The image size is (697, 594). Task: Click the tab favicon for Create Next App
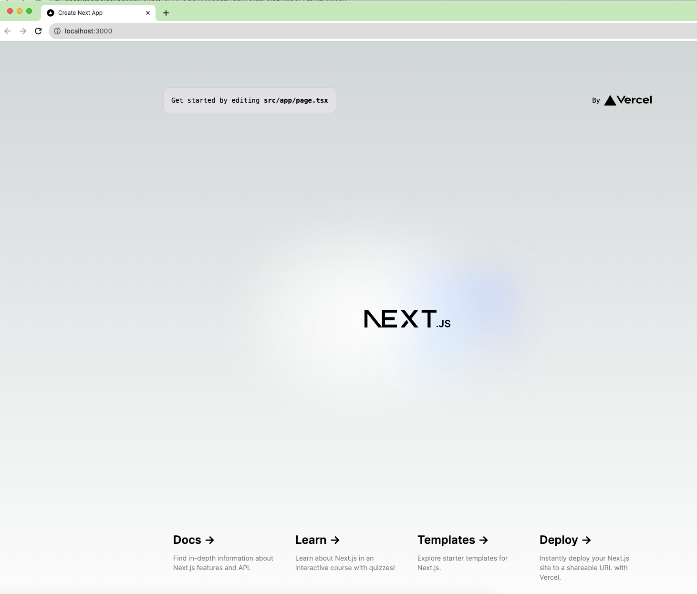click(51, 13)
